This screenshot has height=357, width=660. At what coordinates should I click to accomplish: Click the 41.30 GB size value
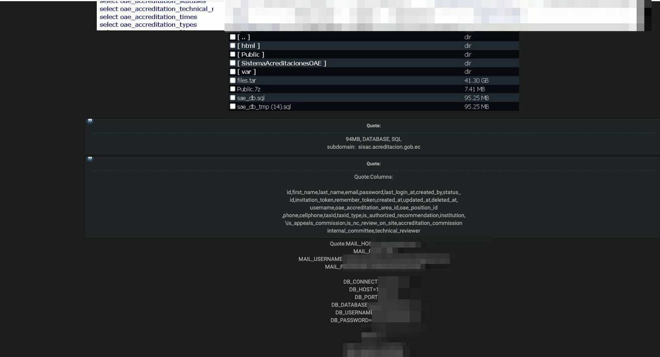(x=477, y=81)
